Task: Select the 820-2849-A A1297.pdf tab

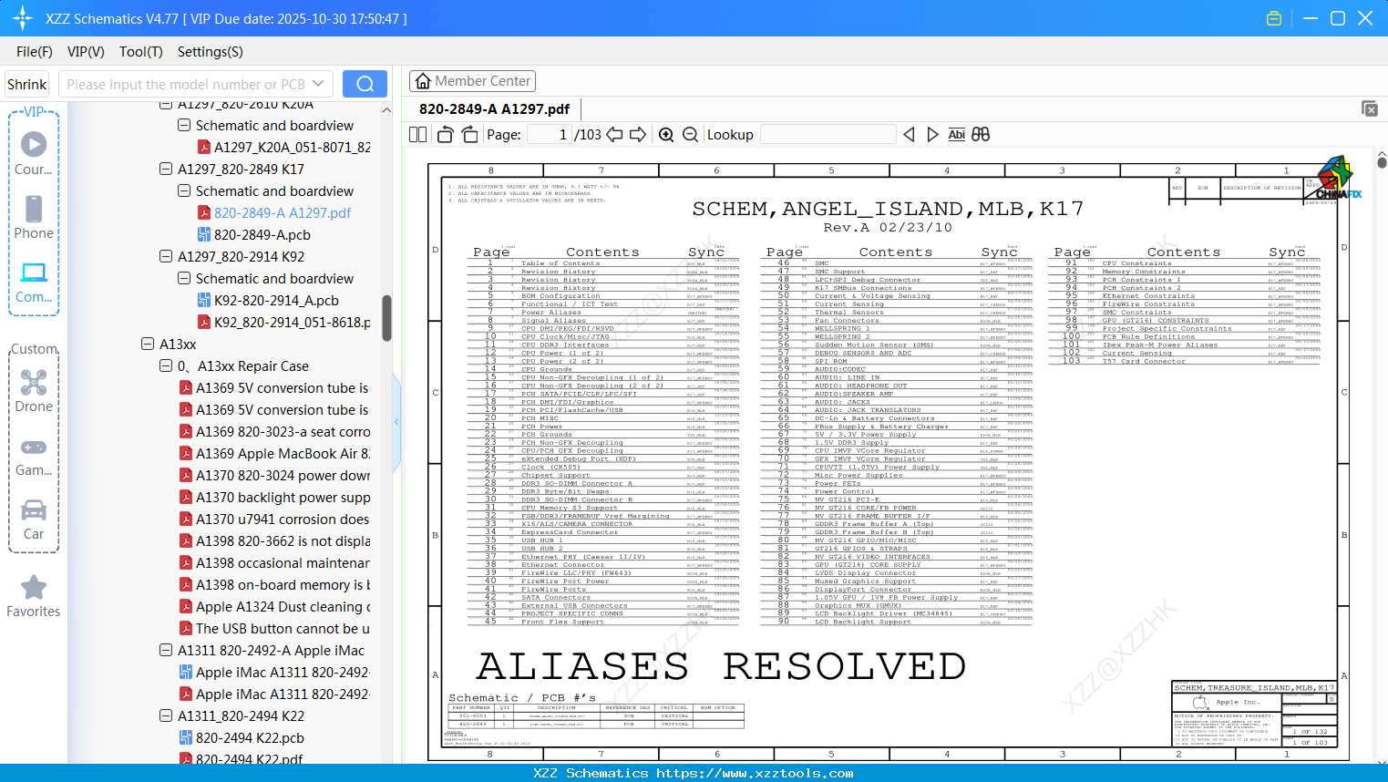Action: pos(494,108)
